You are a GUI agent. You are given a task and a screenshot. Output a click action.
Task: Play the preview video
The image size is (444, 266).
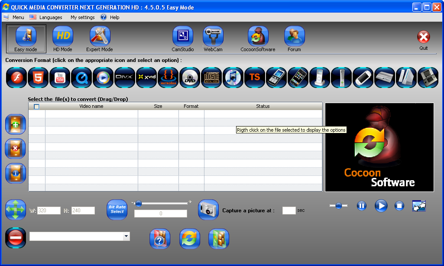[x=381, y=206]
